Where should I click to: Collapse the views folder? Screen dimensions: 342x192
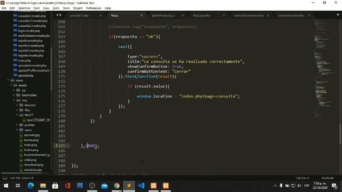click(x=8, y=81)
